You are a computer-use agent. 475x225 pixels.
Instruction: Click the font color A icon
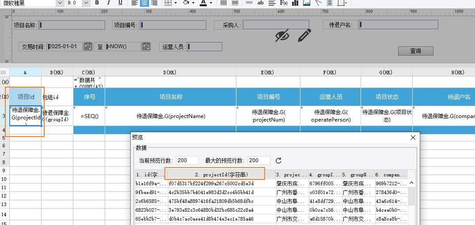203,3
